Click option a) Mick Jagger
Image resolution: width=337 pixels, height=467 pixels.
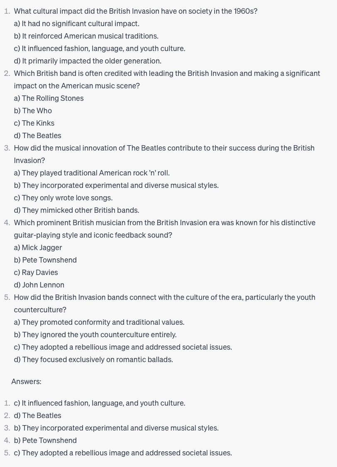38,248
